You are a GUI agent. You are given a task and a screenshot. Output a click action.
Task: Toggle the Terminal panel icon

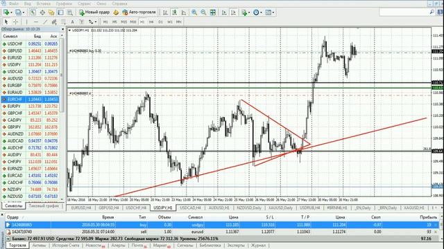[x=60, y=12]
